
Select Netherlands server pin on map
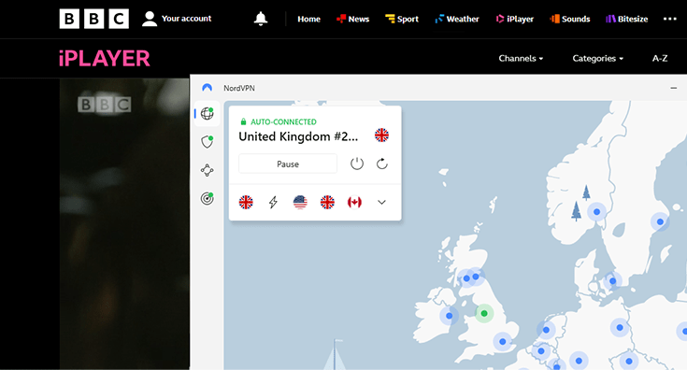click(x=546, y=330)
